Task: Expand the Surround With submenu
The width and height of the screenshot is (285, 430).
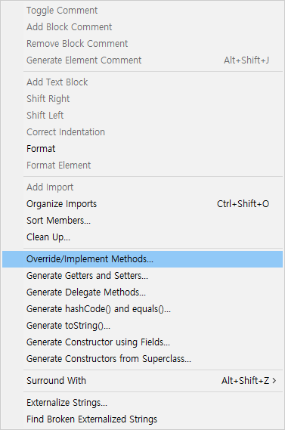Action: click(142, 381)
